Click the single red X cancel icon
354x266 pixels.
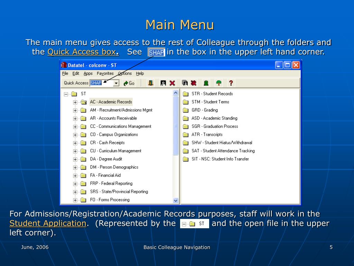172,83
